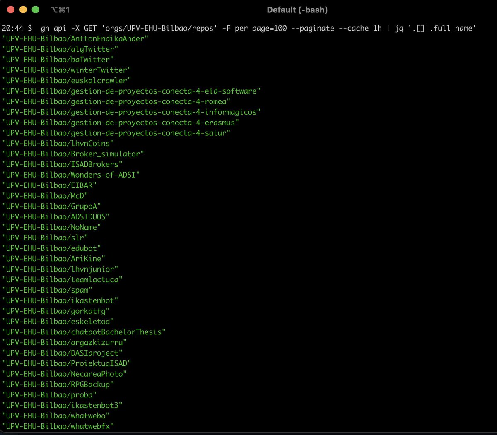Select the "UPV-EHU-Bilbao/euskalcrawler" line

click(67, 80)
